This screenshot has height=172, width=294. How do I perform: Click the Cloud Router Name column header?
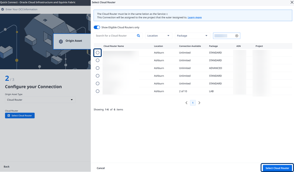(x=114, y=46)
